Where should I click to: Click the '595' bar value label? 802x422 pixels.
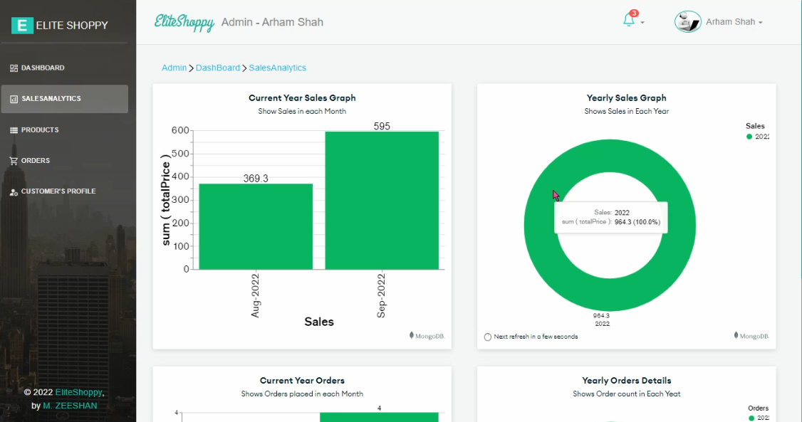[382, 126]
